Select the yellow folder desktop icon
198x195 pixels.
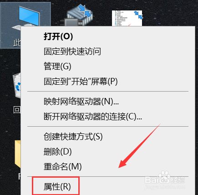point(18,154)
